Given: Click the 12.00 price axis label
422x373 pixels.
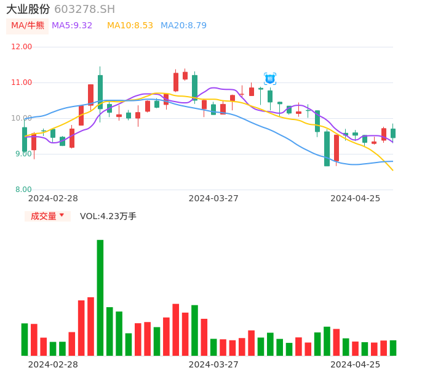Looking at the screenshot, I should (x=22, y=47).
